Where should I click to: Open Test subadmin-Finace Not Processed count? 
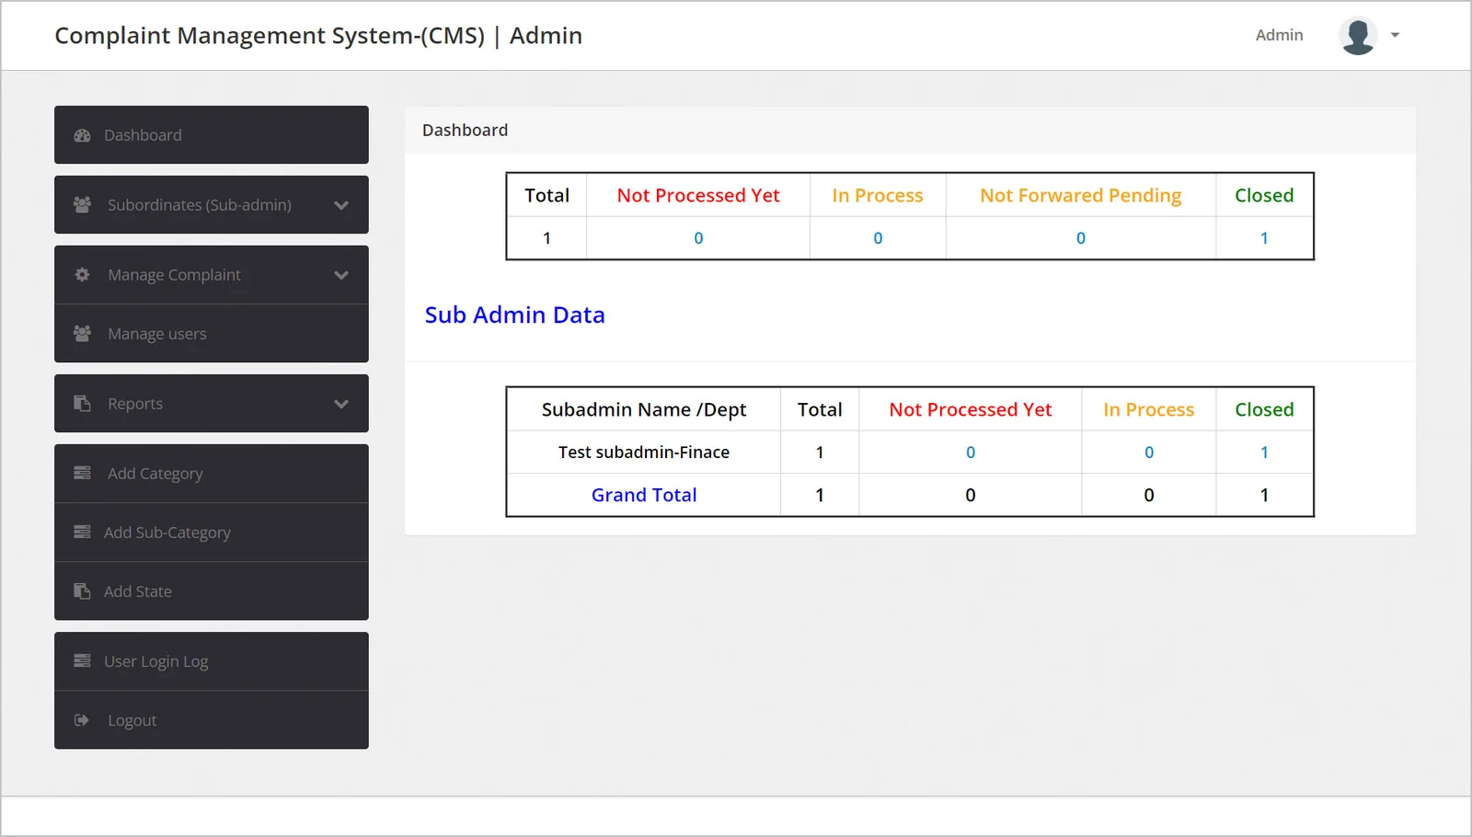[x=971, y=453]
